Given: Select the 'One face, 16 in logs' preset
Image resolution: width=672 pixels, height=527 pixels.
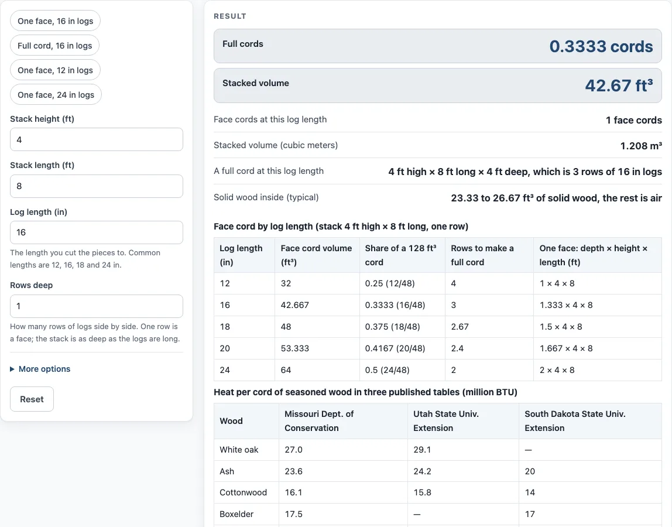Looking at the screenshot, I should pos(55,21).
